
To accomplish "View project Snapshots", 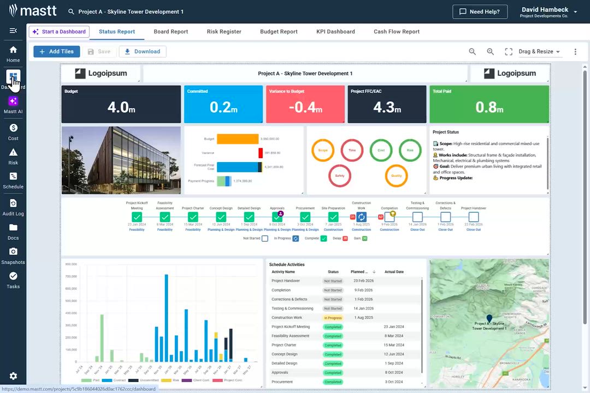I will pos(13,254).
